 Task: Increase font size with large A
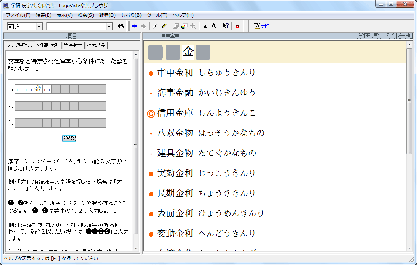pos(213,26)
